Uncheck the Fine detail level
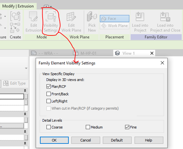This screenshot has height=149, width=183. (x=127, y=127)
